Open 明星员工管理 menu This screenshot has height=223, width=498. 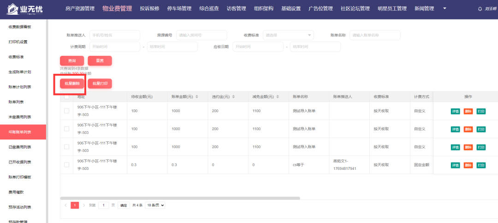click(392, 9)
